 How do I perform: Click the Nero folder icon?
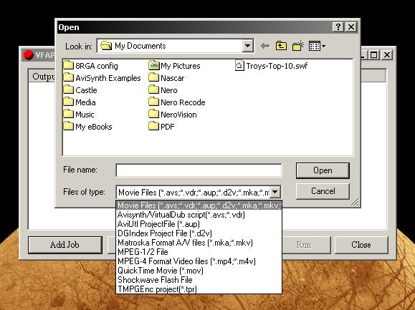coord(154,89)
